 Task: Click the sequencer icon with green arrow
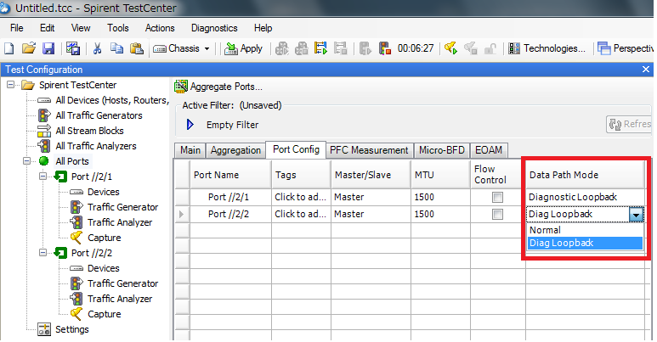tap(320, 48)
